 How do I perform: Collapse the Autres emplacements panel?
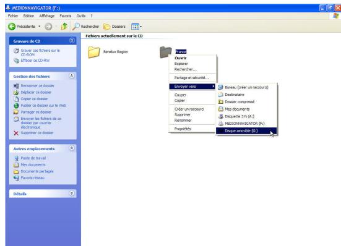point(72,148)
